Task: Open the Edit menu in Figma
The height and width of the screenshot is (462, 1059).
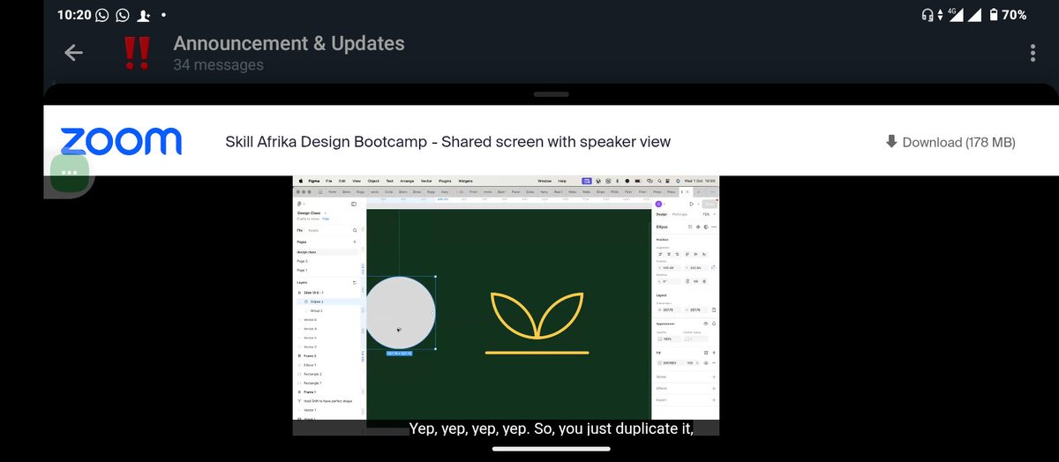Action: [342, 181]
